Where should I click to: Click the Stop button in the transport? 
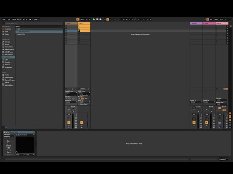click(97, 19)
